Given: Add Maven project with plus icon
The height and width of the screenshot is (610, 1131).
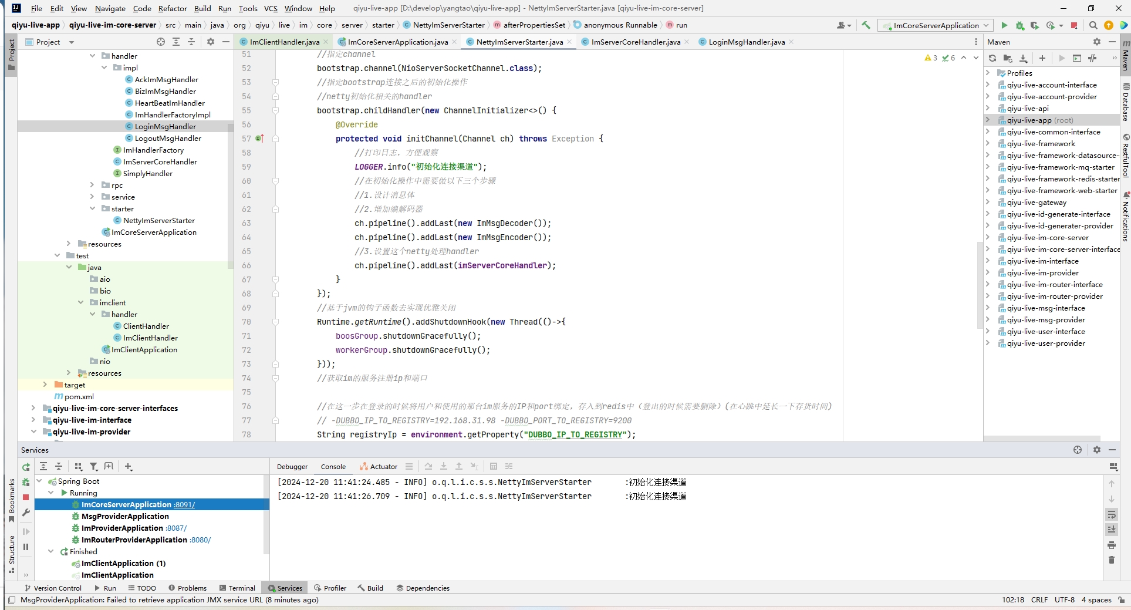Looking at the screenshot, I should point(1042,58).
